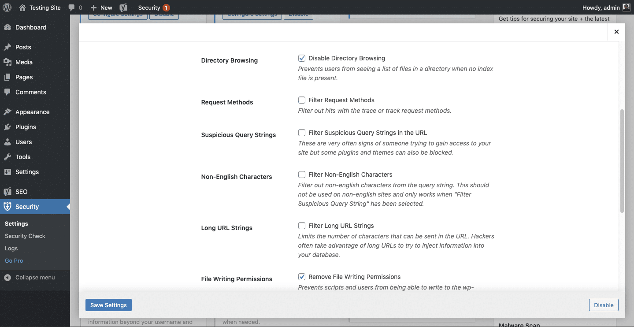The image size is (634, 327).
Task: Click the Security shield icon in sidebar
Action: coord(7,207)
